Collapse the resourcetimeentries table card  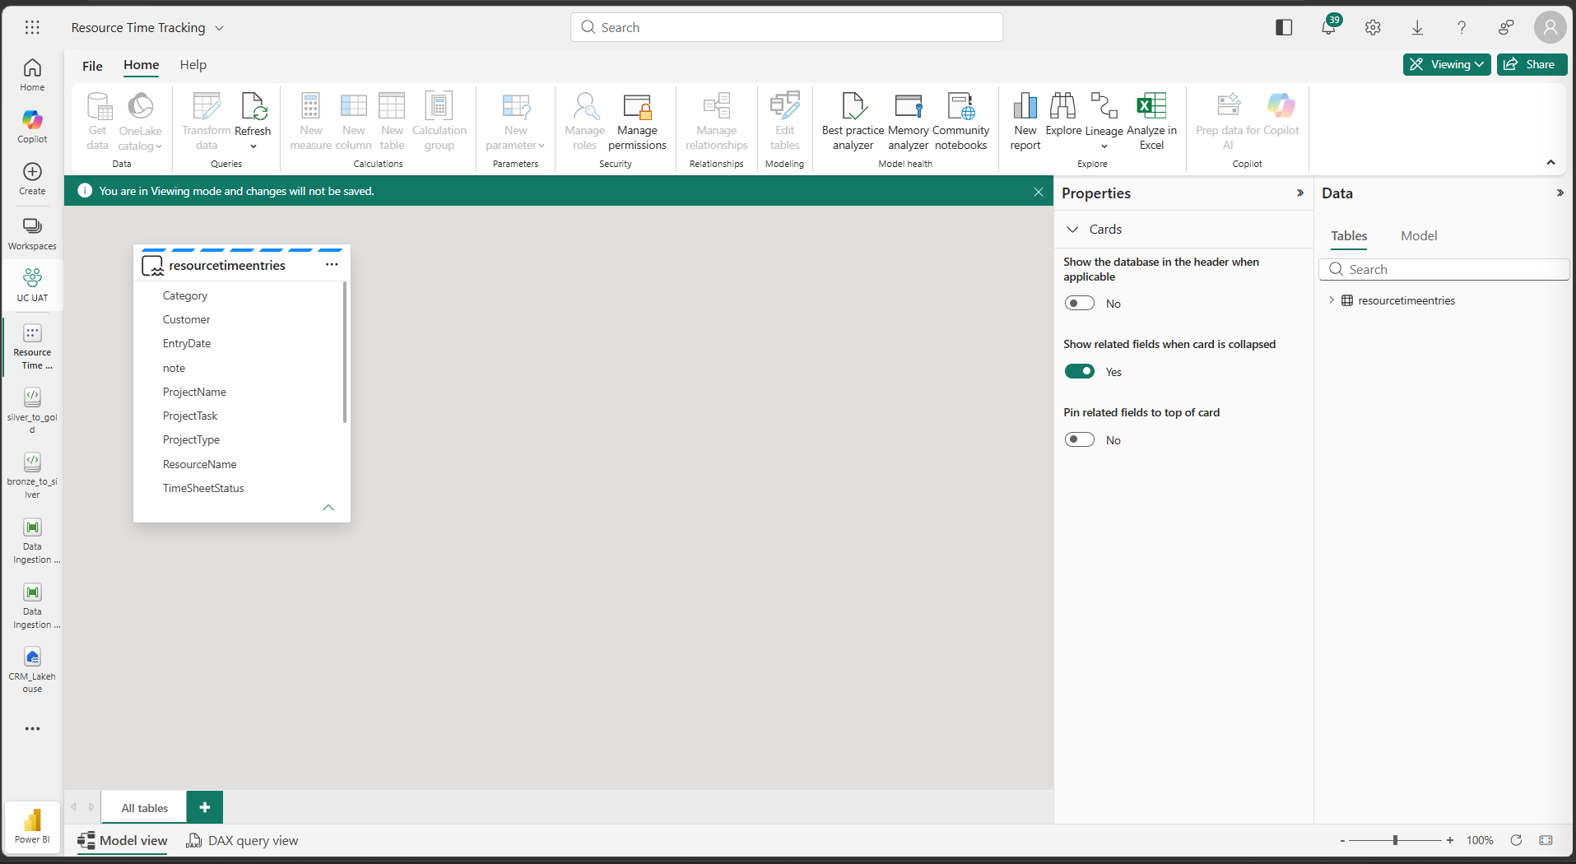[328, 508]
